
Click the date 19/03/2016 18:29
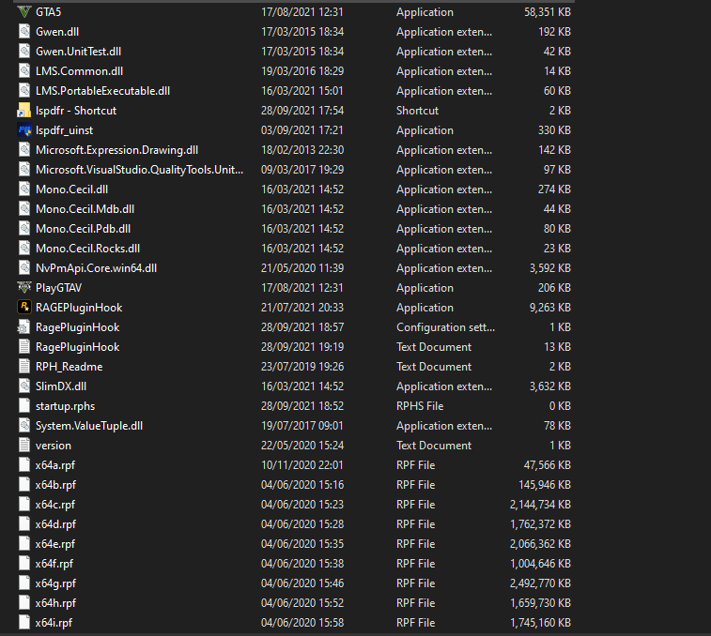302,71
